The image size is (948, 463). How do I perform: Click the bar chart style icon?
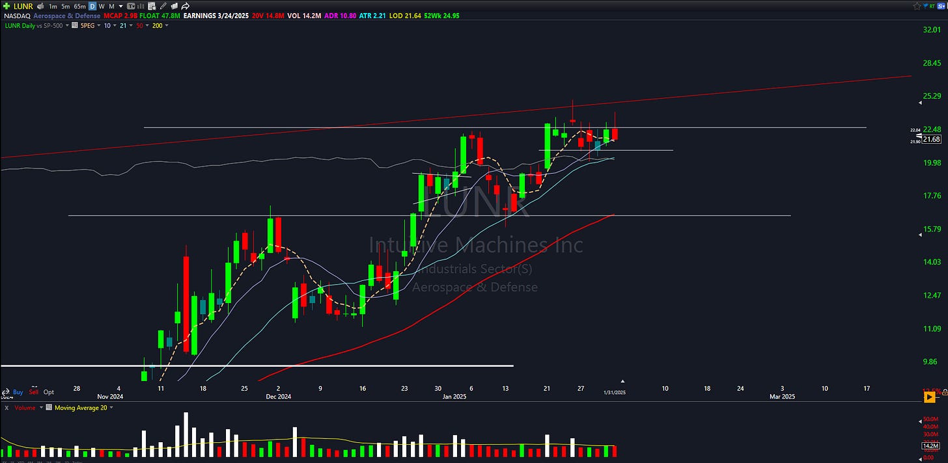pyautogui.click(x=141, y=6)
